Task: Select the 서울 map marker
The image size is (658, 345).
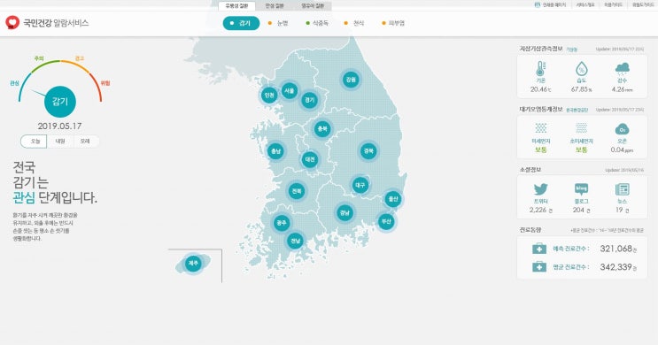Action: [289, 90]
